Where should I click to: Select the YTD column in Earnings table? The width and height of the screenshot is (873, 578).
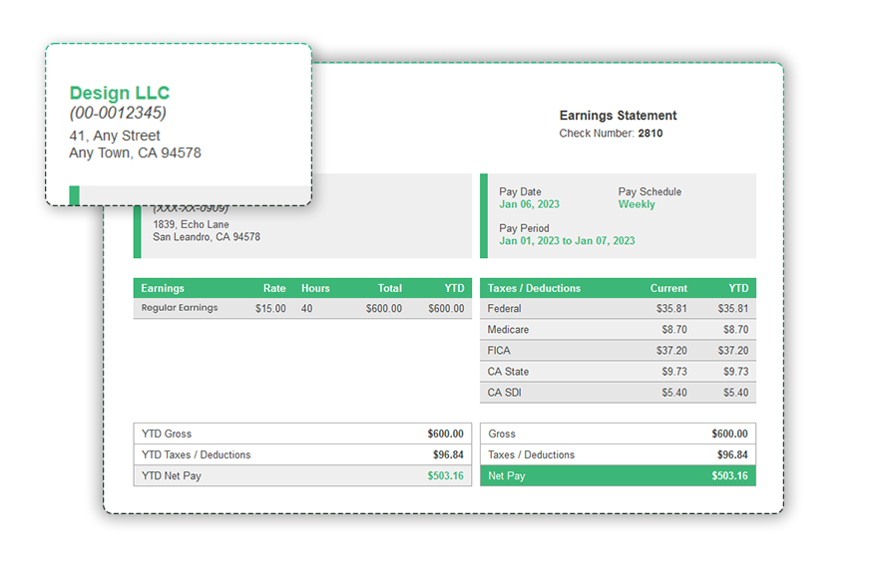[454, 288]
